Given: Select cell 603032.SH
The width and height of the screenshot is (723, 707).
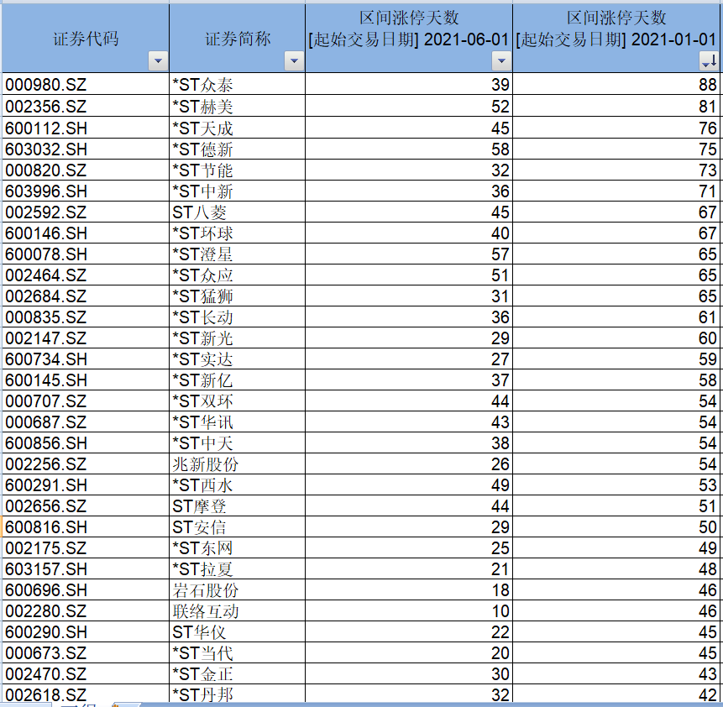Looking at the screenshot, I should point(86,149).
